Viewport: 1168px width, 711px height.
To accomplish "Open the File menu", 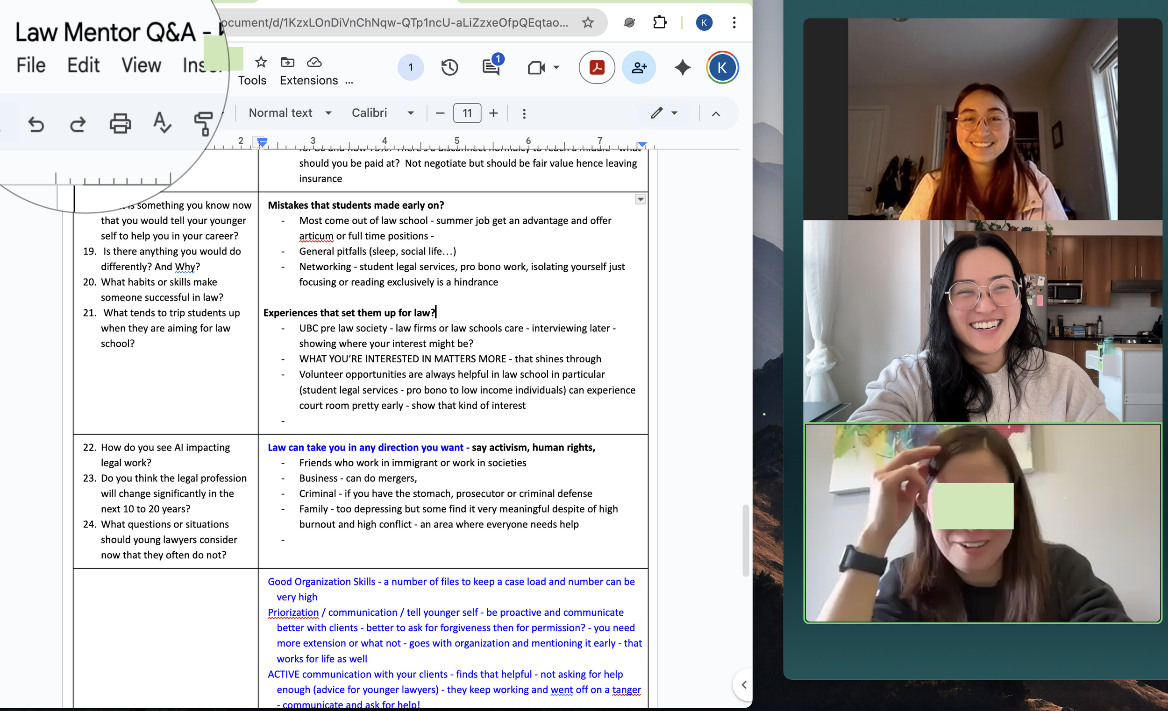I will coord(31,65).
